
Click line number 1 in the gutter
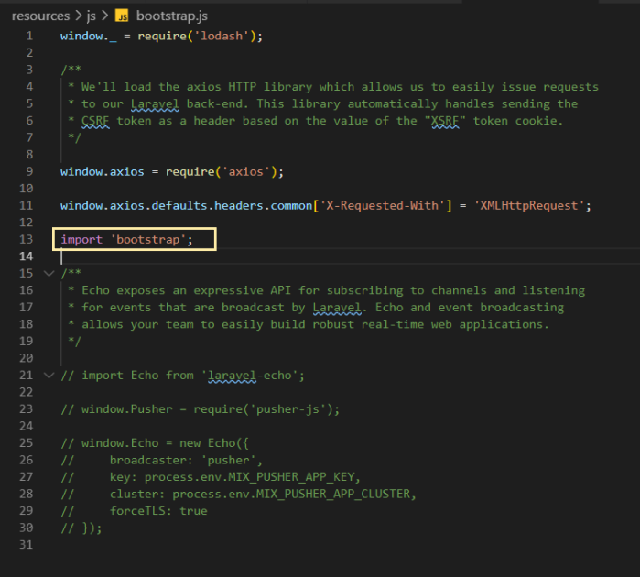[29, 36]
